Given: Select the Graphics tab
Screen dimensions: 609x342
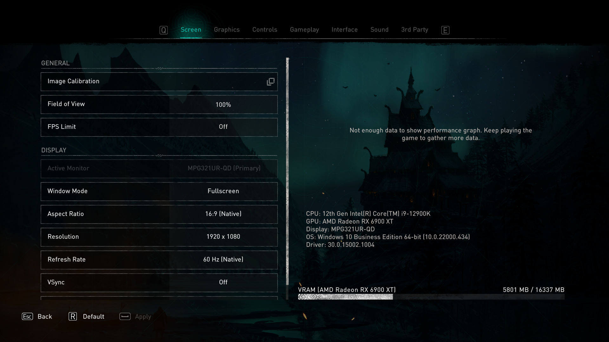Looking at the screenshot, I should pos(227,30).
